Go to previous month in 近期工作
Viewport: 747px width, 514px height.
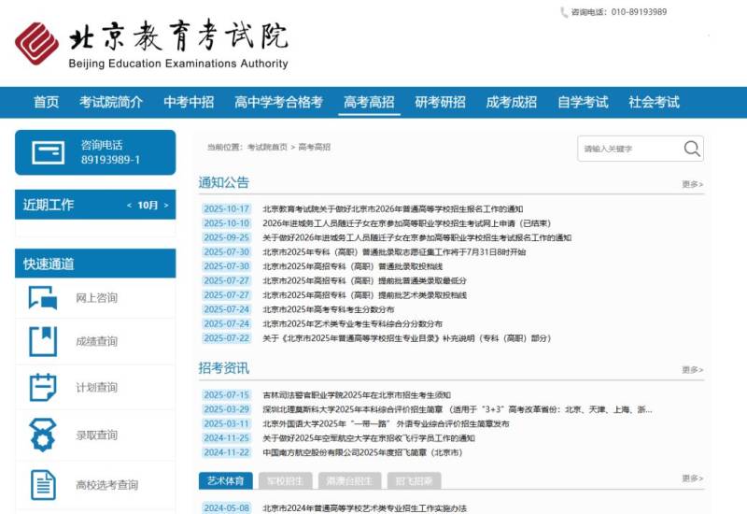[x=129, y=206]
